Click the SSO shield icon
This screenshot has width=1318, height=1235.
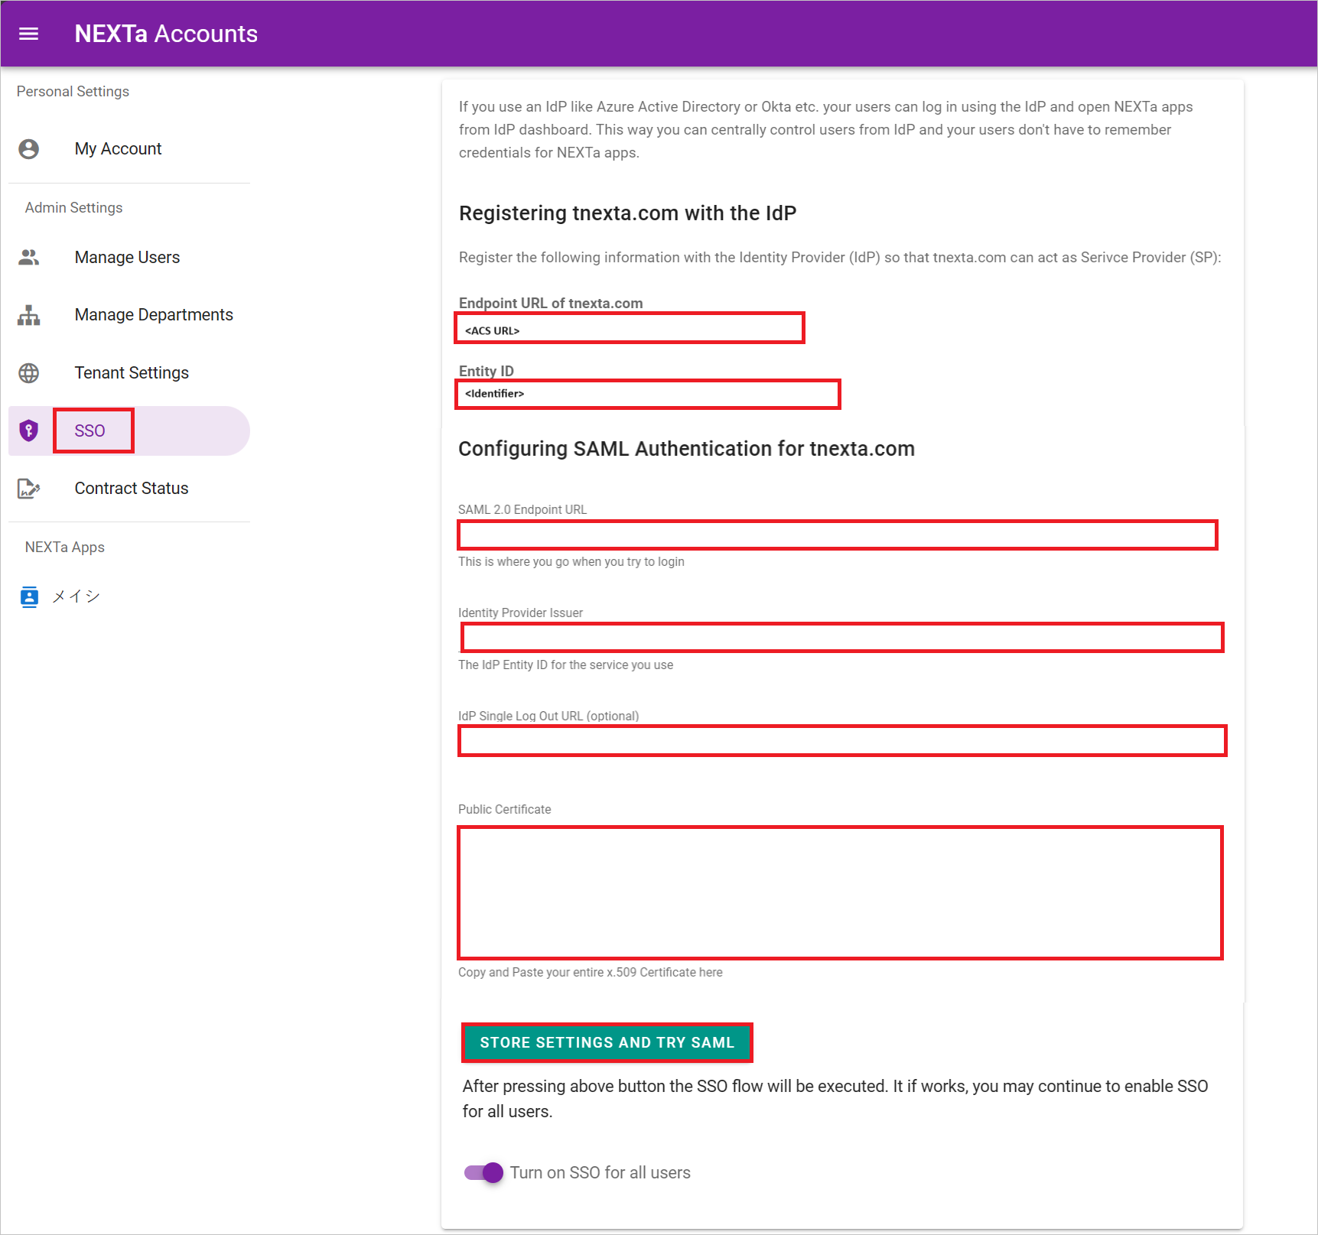tap(28, 431)
